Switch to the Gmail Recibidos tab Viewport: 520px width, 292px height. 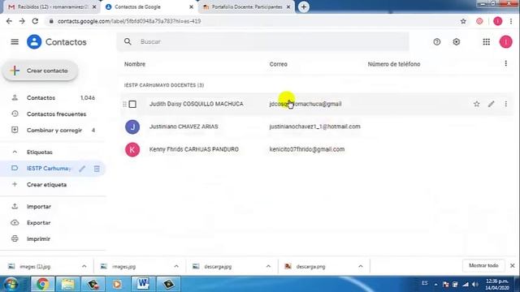tap(53, 7)
